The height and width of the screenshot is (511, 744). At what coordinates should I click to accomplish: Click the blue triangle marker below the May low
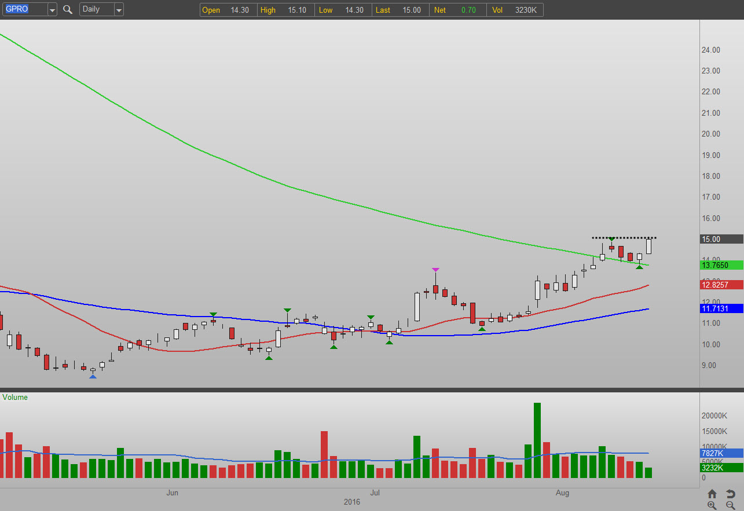click(93, 377)
